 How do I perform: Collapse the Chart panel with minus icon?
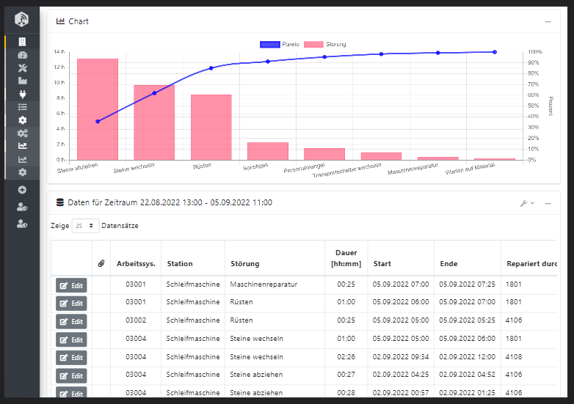click(x=548, y=22)
